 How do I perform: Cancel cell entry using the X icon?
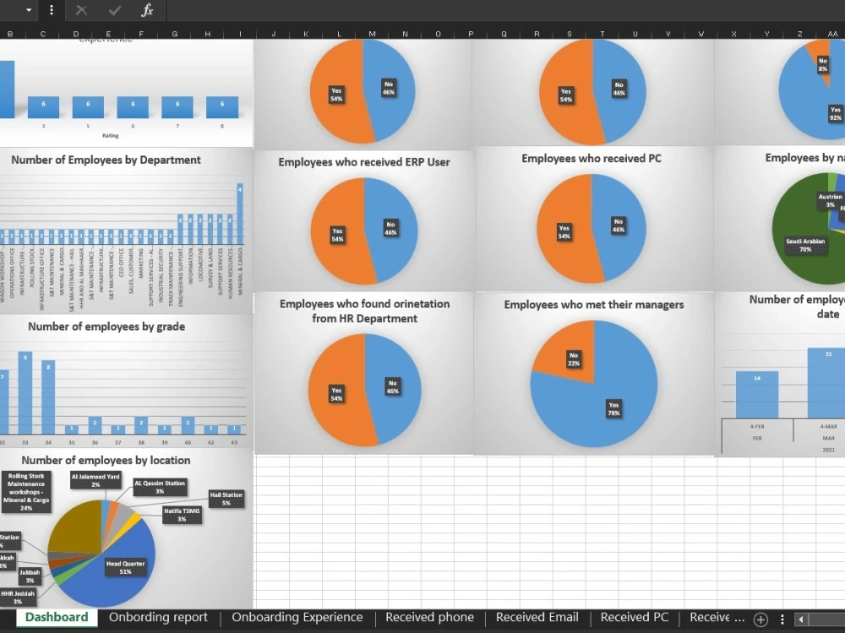(x=81, y=11)
